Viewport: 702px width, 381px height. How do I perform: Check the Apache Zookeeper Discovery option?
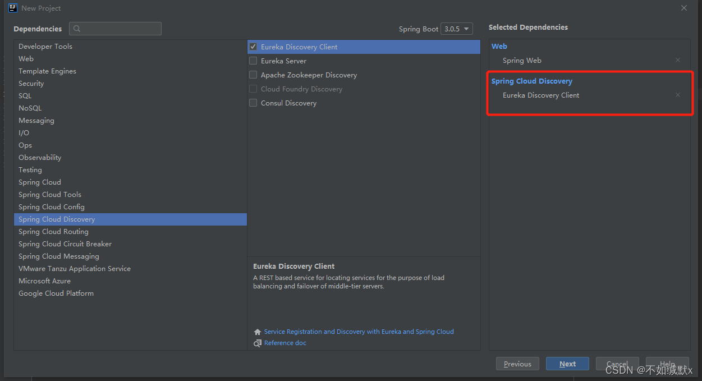[x=253, y=75]
